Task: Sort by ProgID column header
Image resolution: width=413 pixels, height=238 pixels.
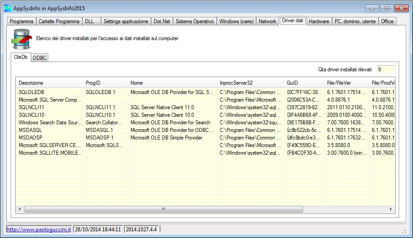Action: click(x=105, y=83)
